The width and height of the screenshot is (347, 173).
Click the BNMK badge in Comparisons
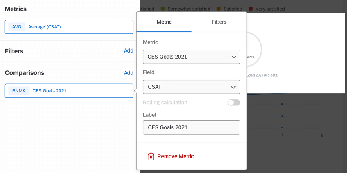(19, 91)
